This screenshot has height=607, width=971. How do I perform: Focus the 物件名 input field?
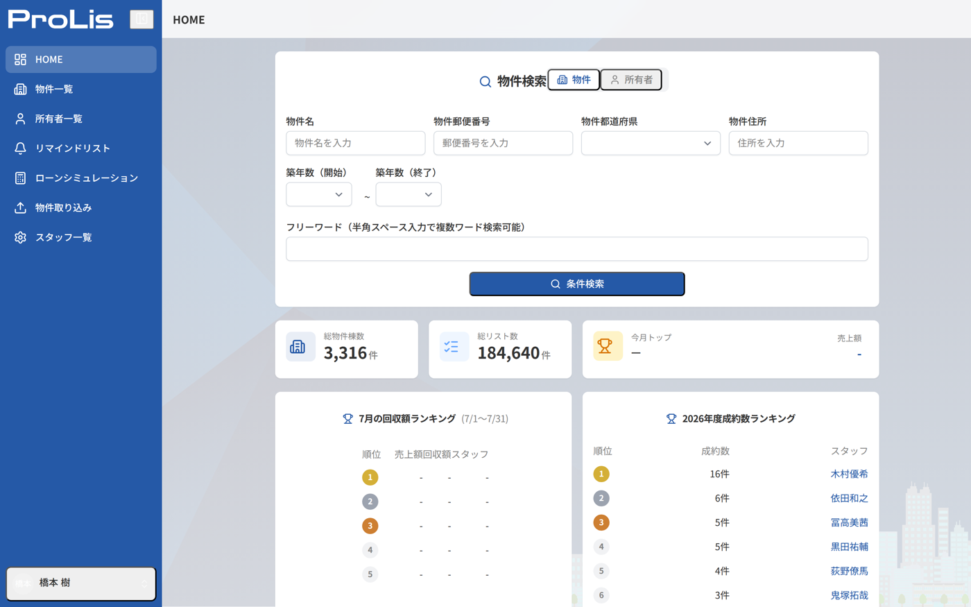click(356, 144)
